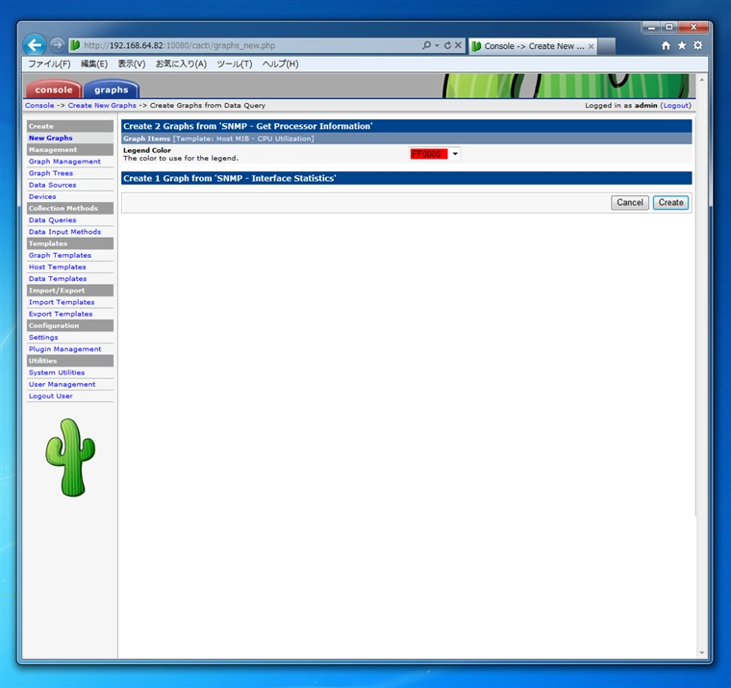The width and height of the screenshot is (731, 688).
Task: Click 'Create 2 Graphs from SNMP' header text
Action: (x=247, y=126)
